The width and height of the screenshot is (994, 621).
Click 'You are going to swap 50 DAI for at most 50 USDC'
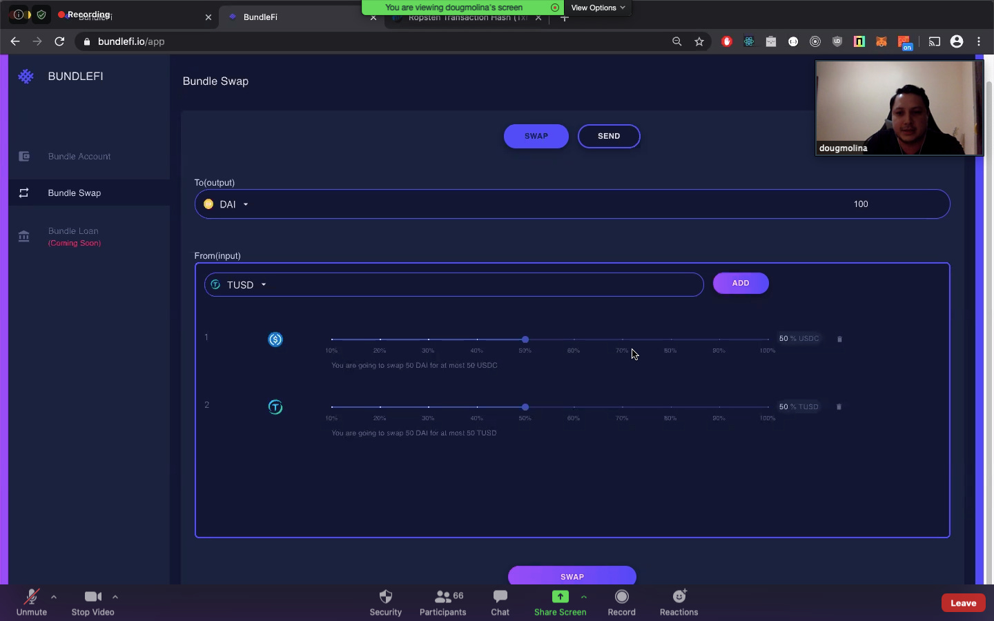(414, 366)
